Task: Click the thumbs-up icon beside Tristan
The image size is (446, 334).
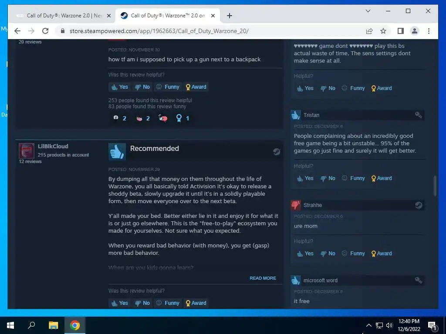Action: point(296,115)
